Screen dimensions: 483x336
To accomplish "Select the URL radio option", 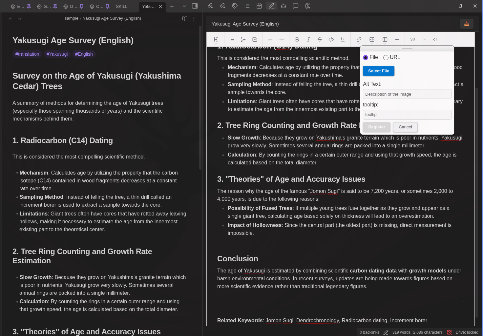I will 386,58.
